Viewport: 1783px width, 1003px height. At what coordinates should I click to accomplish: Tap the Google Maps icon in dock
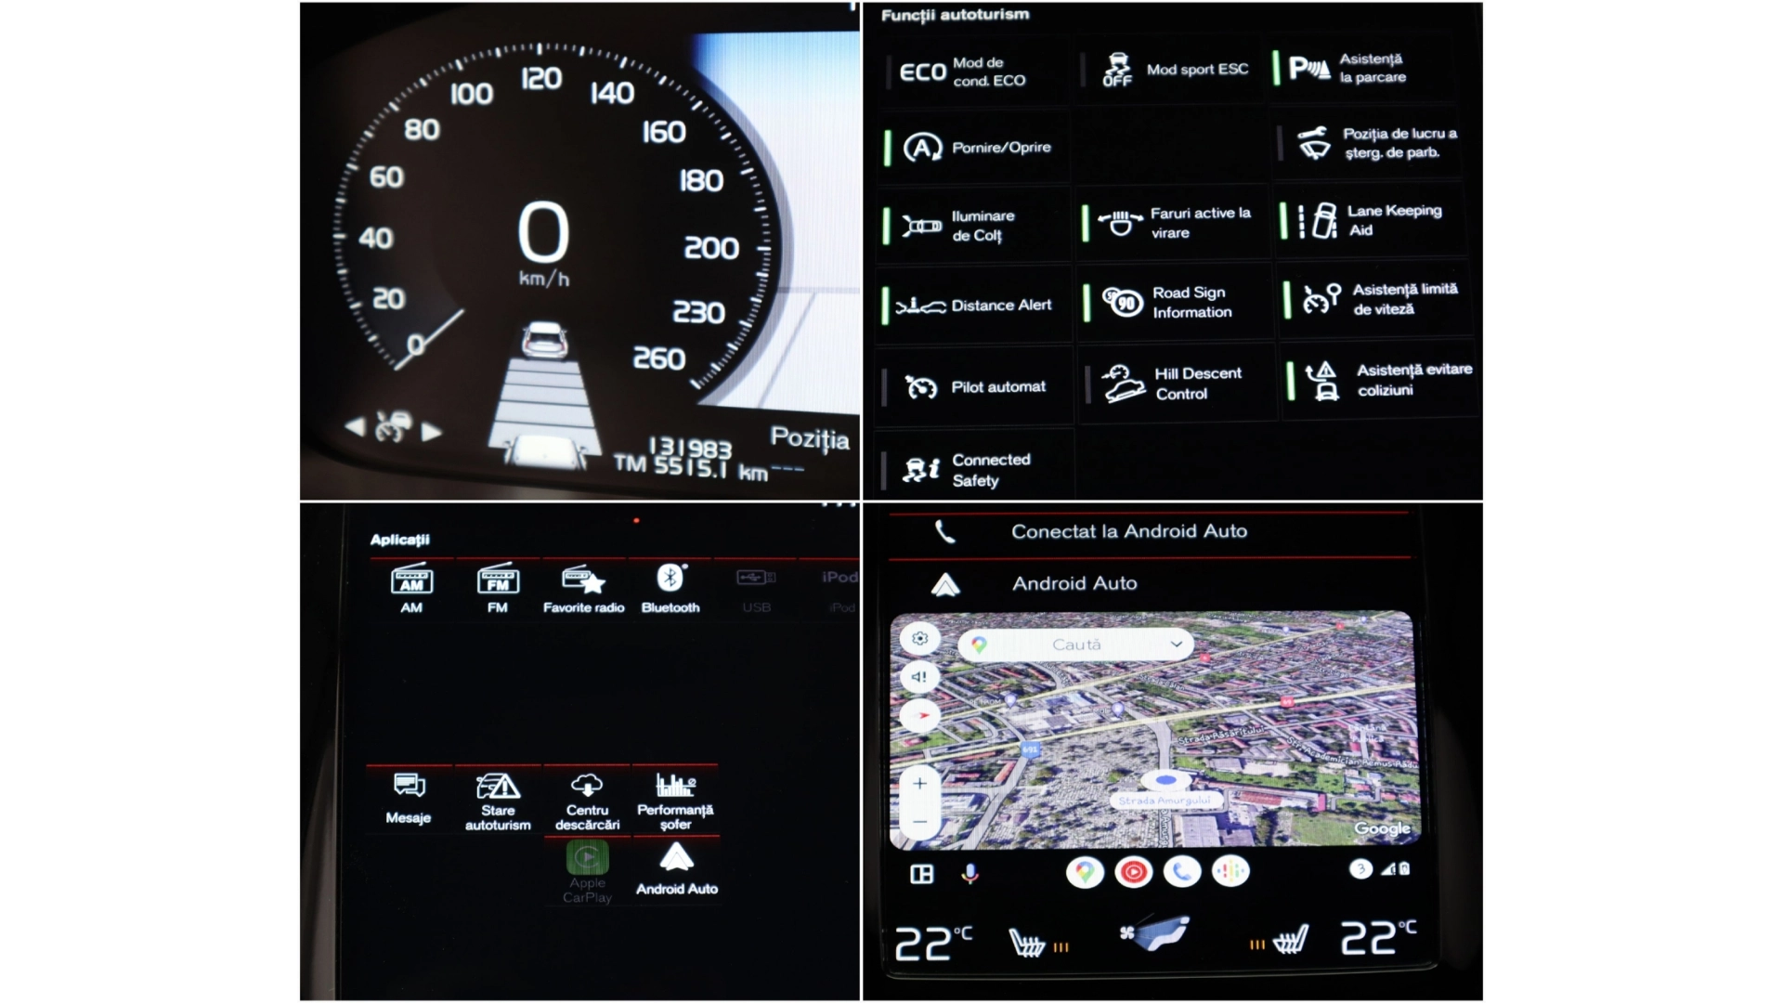pos(1084,872)
